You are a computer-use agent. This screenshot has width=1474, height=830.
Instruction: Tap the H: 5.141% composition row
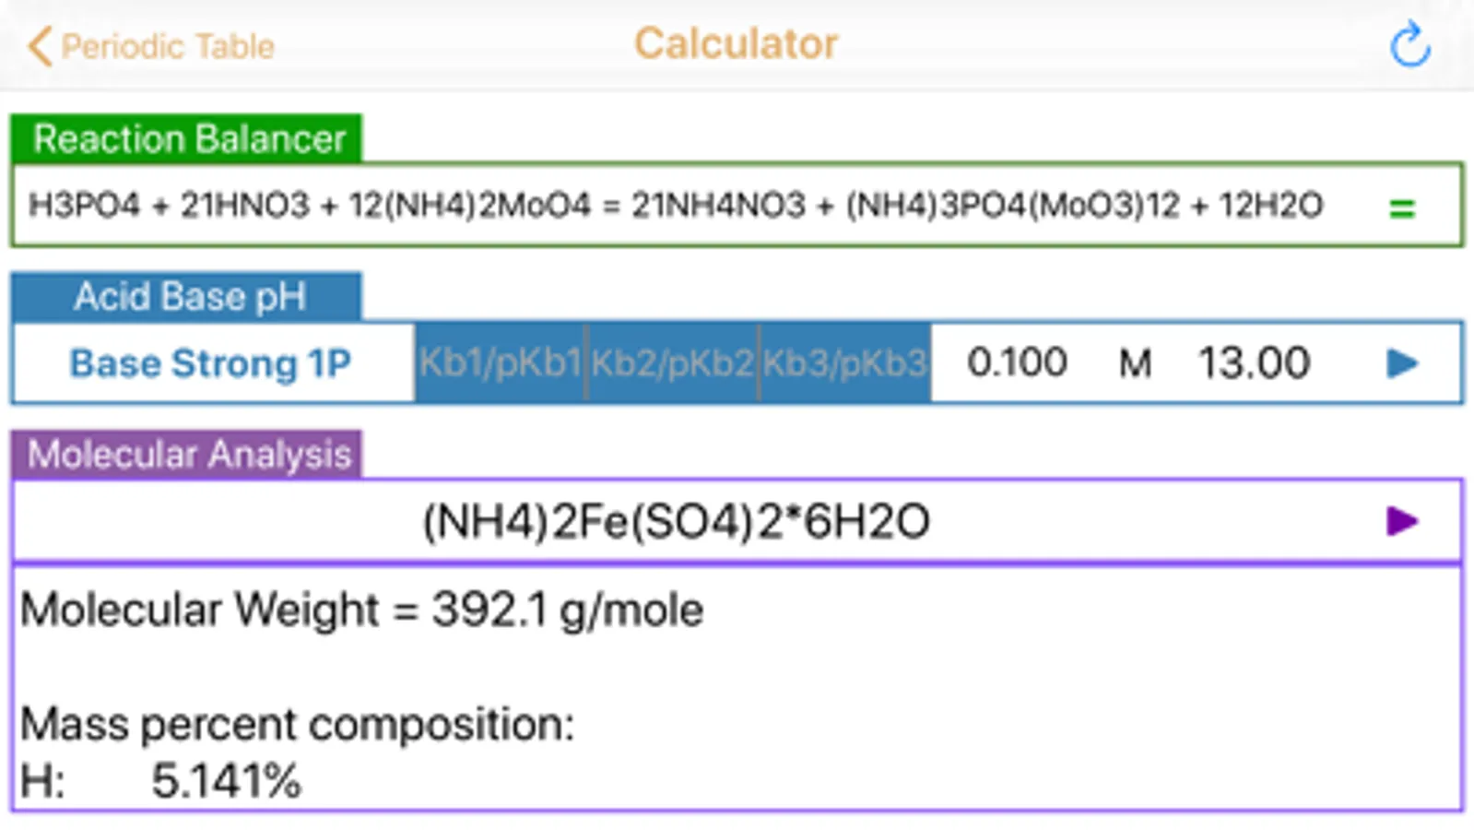tap(161, 781)
